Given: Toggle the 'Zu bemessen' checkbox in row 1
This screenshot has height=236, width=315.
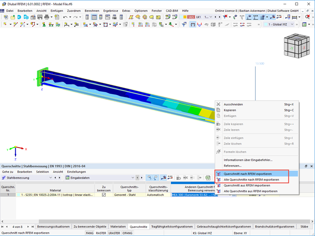Looking at the screenshot, I should [104, 195].
